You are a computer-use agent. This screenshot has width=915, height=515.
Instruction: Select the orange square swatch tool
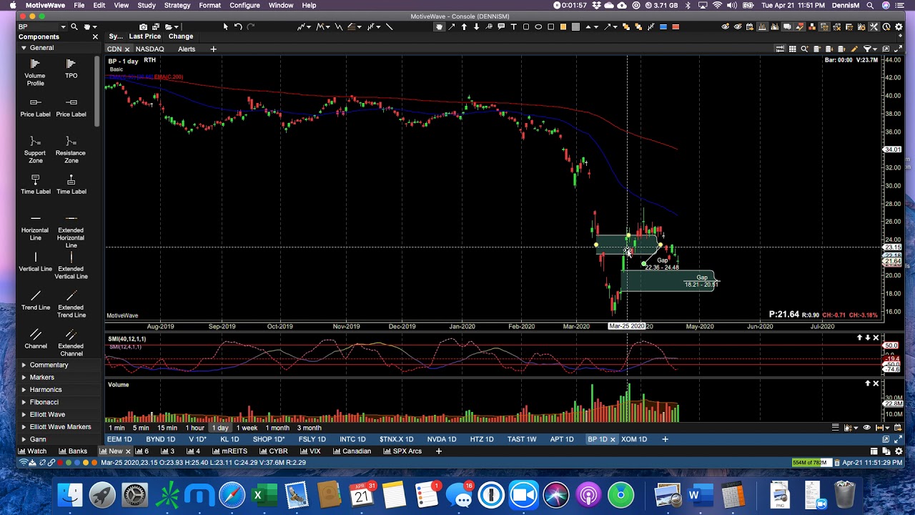click(x=563, y=26)
